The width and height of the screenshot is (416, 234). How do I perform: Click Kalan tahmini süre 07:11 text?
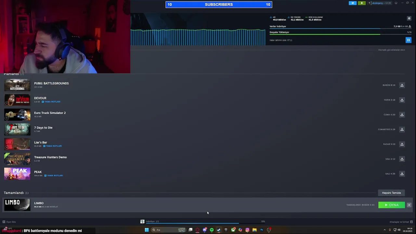(x=281, y=40)
